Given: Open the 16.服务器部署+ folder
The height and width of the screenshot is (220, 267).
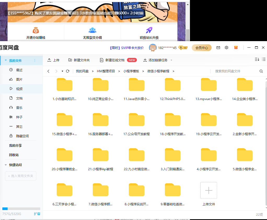Looking at the screenshot, I should point(101,120).
